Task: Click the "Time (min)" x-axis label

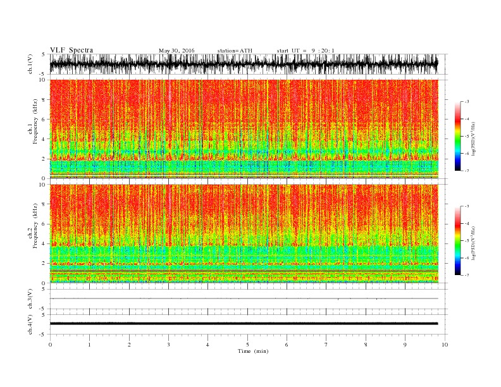Action: [x=253, y=351]
